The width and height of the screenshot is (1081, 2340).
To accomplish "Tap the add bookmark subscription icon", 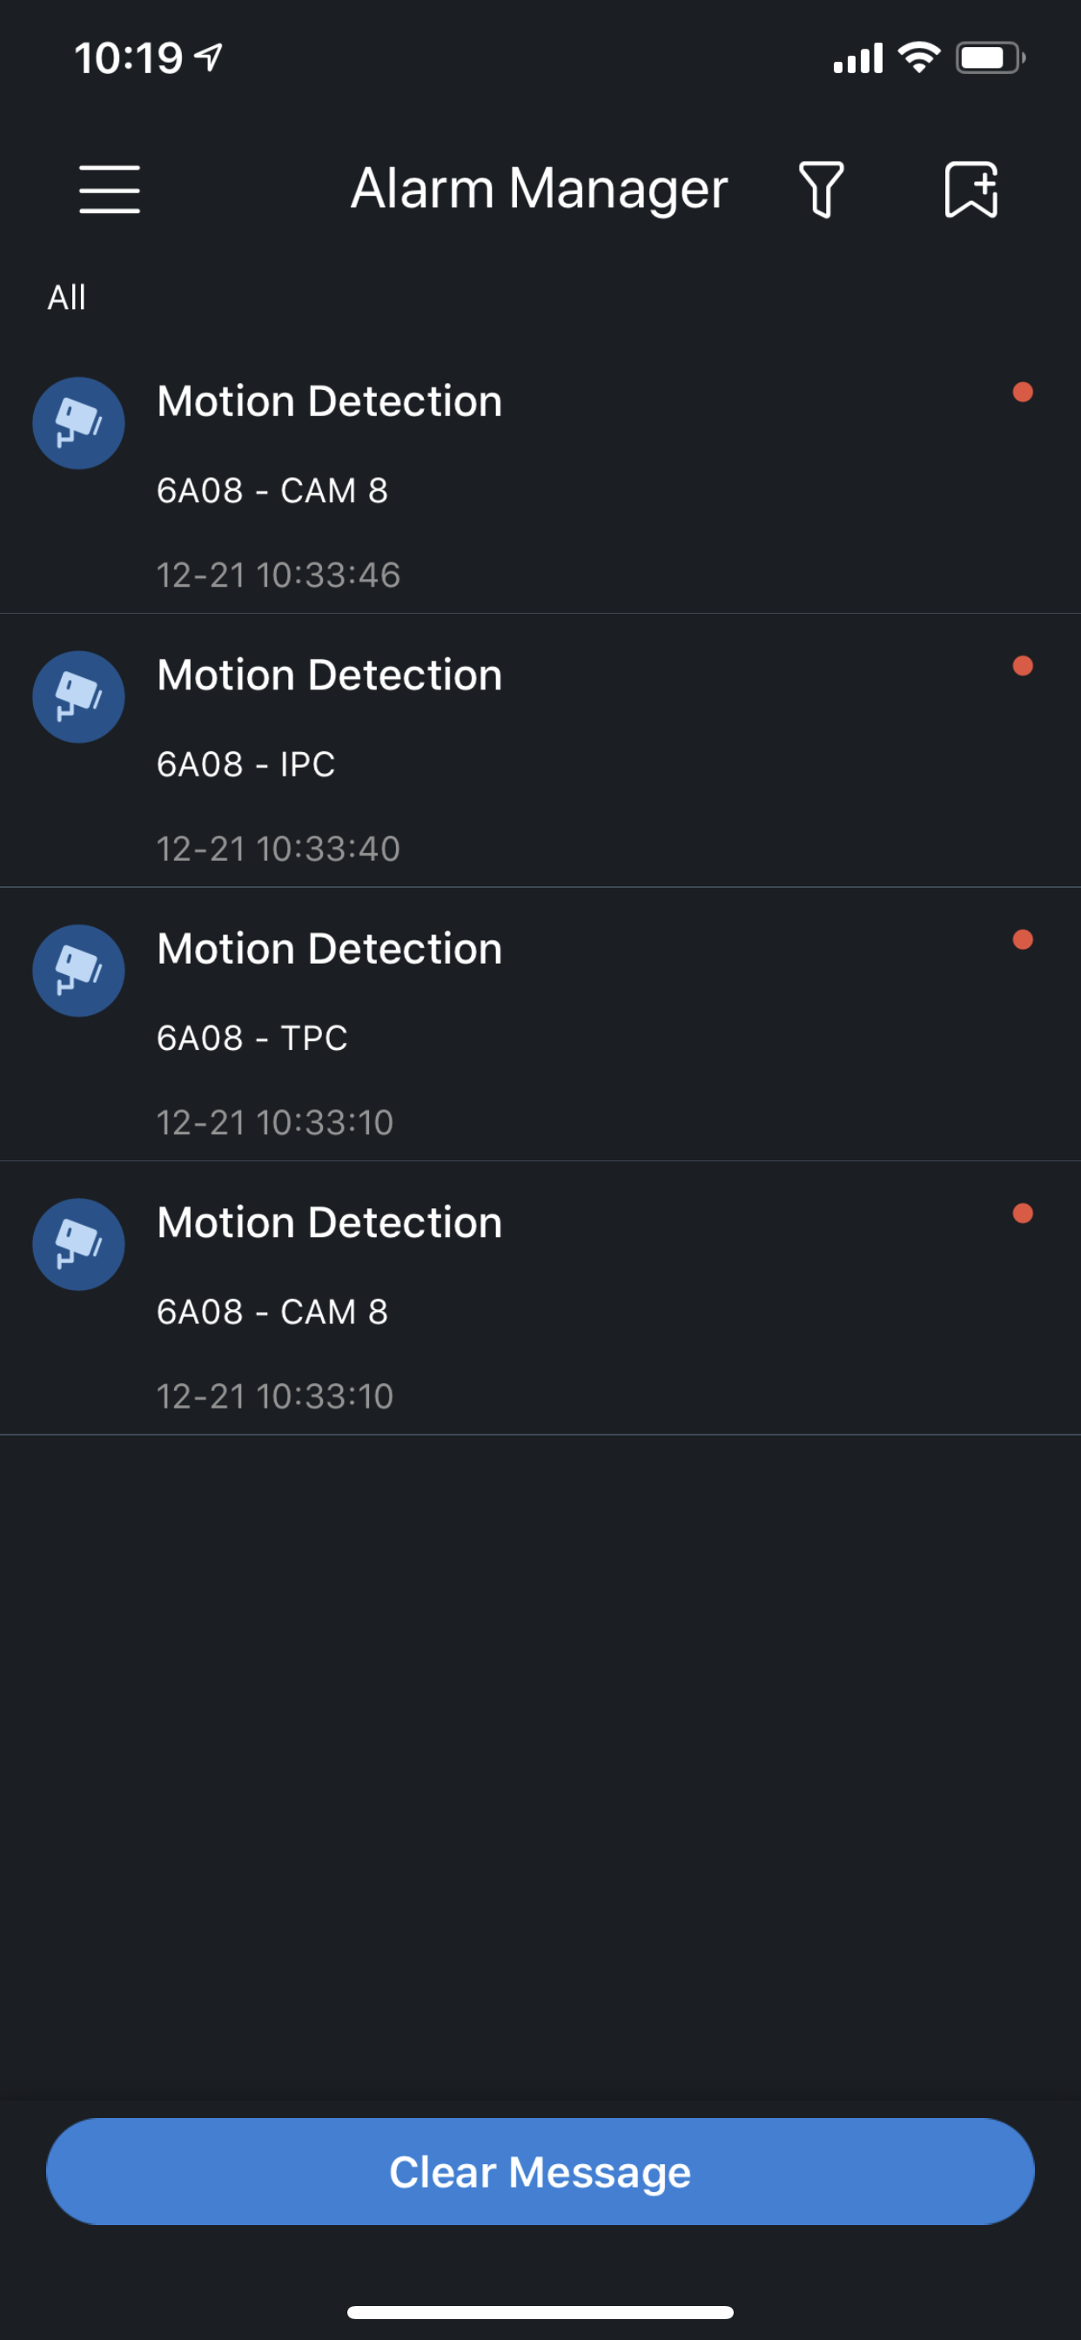I will pos(971,189).
